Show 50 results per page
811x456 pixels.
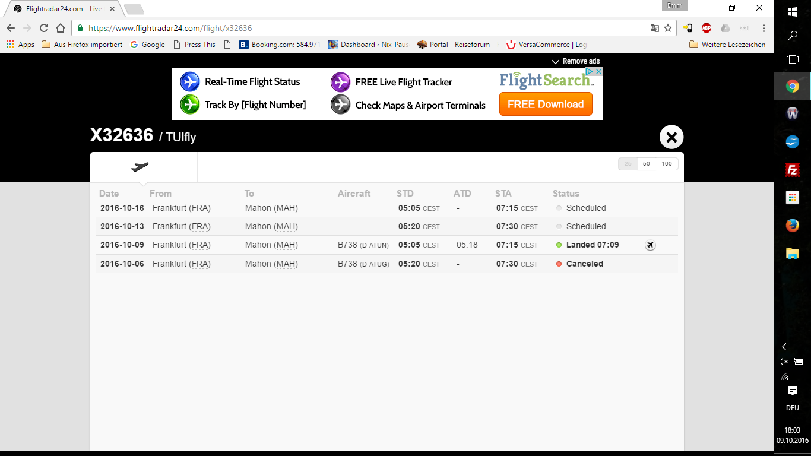(646, 164)
